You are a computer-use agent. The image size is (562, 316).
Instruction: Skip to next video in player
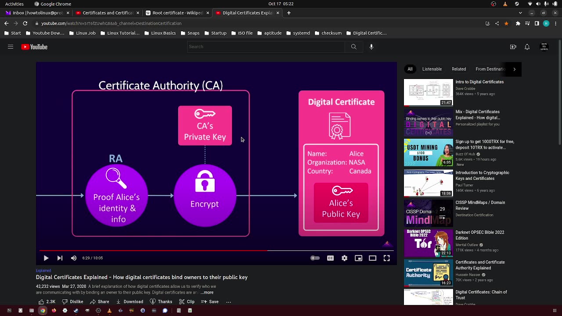coord(60,258)
